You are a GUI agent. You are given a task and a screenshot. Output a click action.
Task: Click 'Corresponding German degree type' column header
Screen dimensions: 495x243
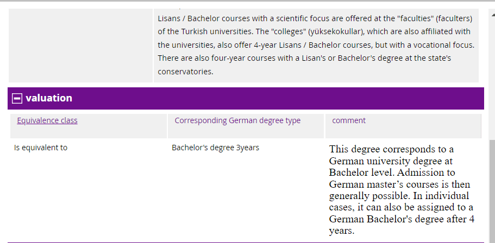click(237, 120)
